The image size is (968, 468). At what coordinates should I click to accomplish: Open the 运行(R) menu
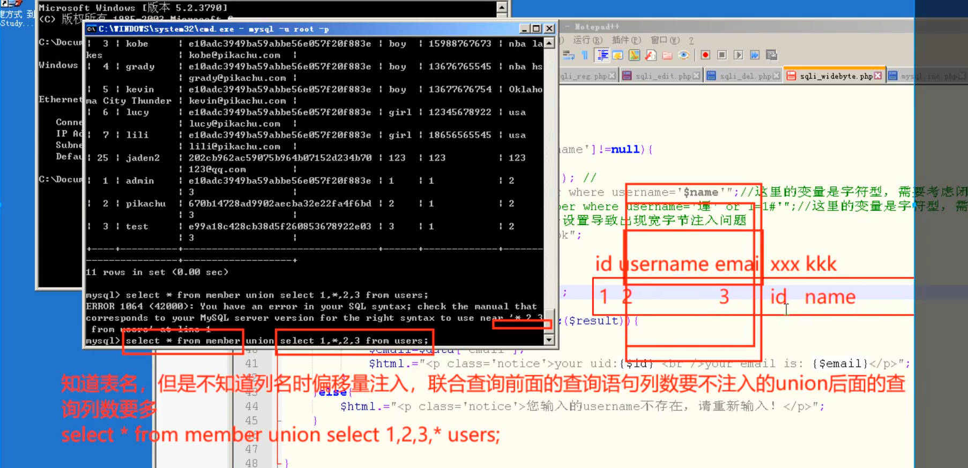point(587,40)
